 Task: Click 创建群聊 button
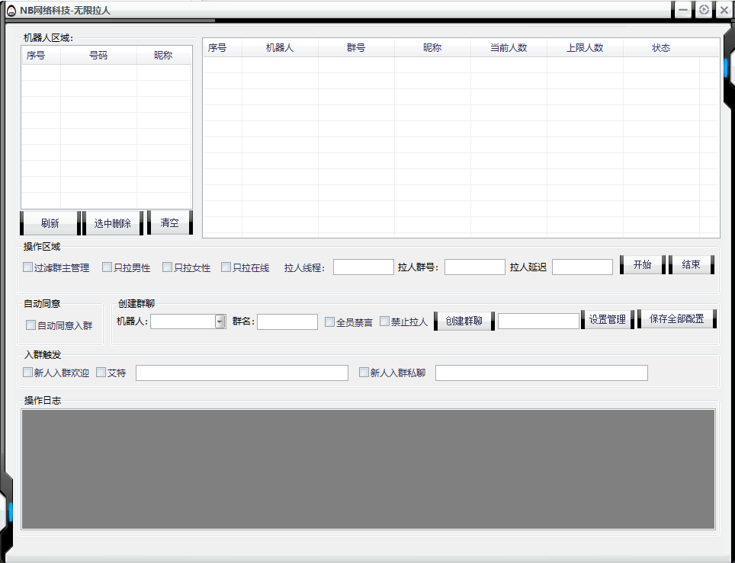pos(464,321)
